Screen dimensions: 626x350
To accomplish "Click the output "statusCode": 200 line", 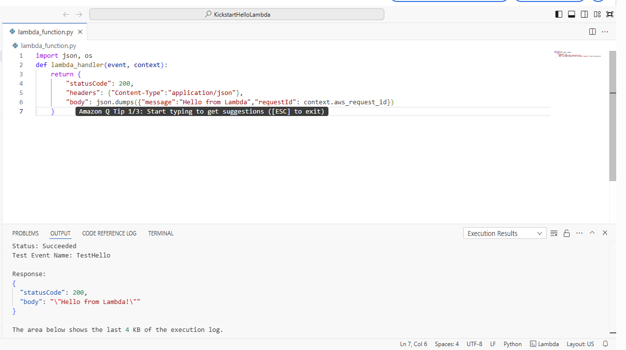I will [x=53, y=293].
